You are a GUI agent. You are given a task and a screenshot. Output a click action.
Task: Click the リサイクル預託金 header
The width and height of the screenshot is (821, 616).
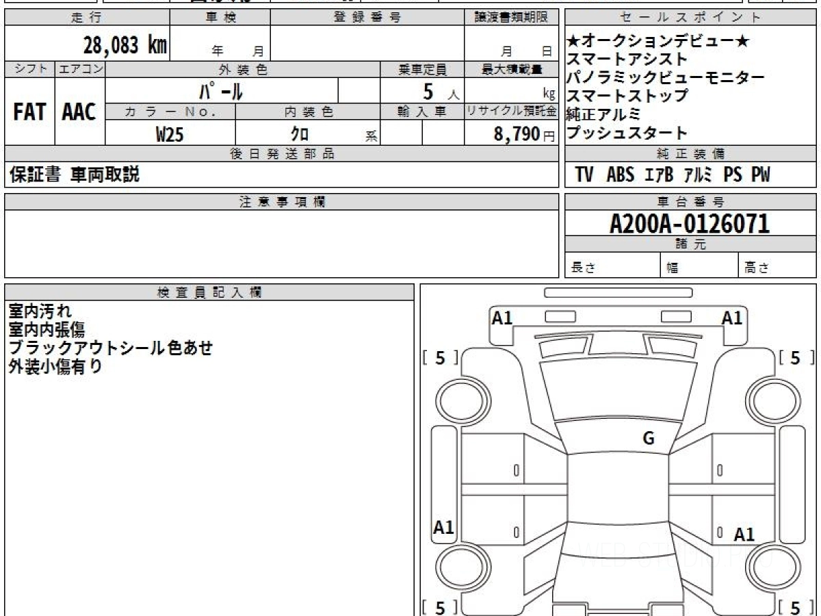512,112
